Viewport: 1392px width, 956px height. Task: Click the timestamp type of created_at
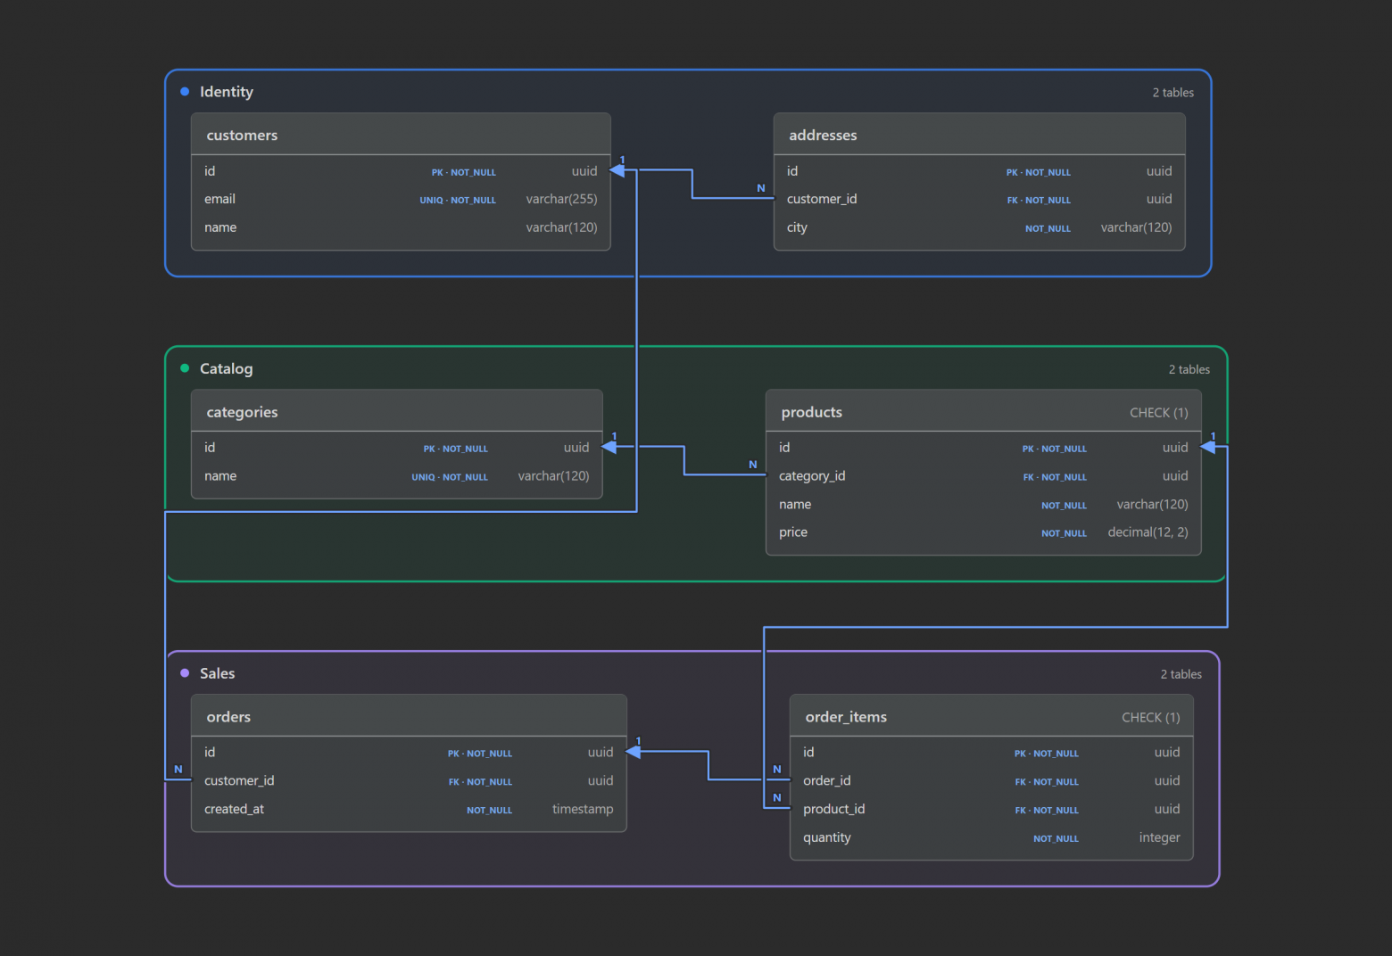click(x=583, y=809)
